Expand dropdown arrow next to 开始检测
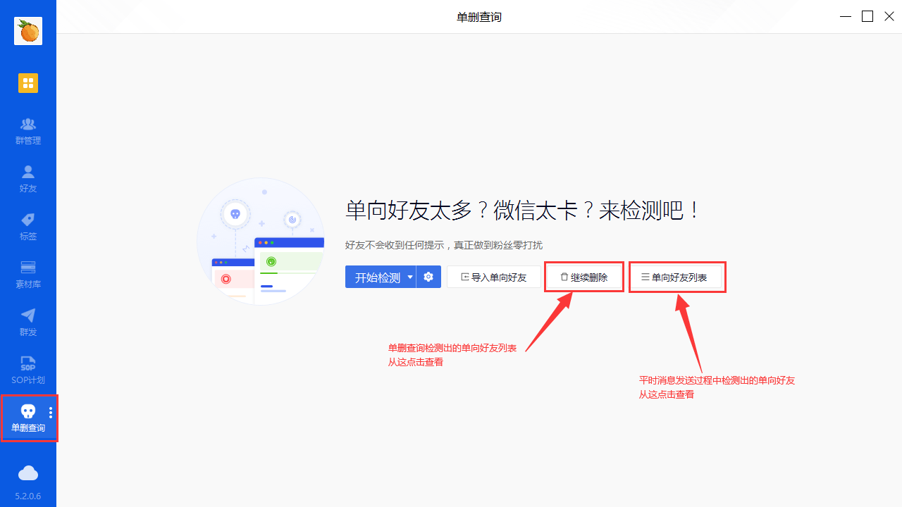 (x=410, y=277)
